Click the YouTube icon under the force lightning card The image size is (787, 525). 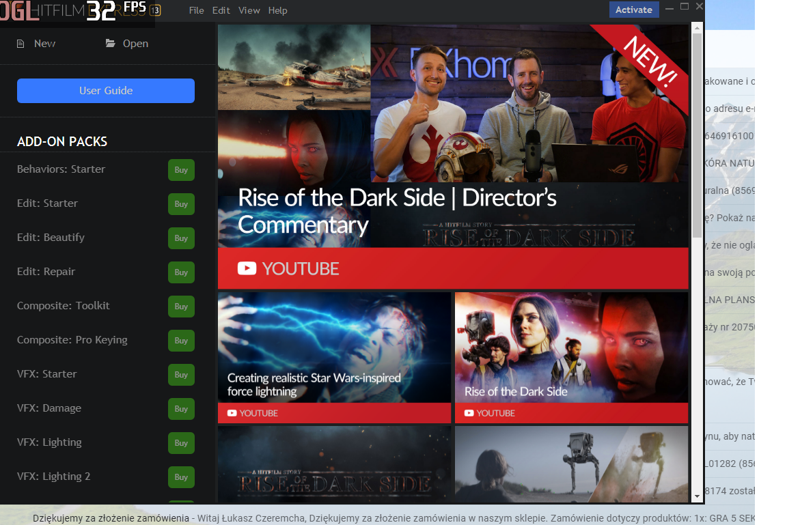click(x=232, y=413)
